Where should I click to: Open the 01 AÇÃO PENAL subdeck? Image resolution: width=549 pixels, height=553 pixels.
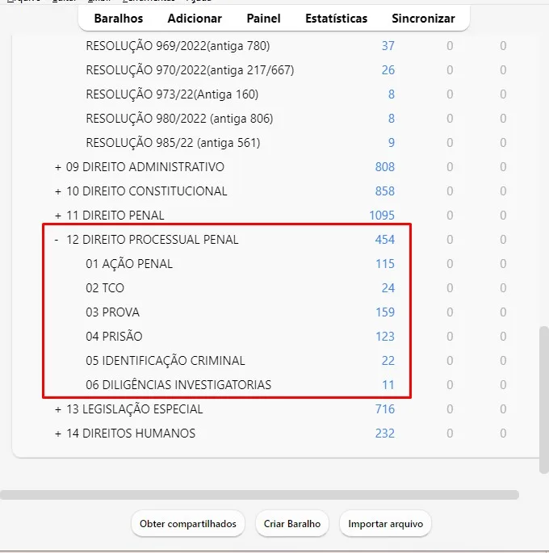129,264
